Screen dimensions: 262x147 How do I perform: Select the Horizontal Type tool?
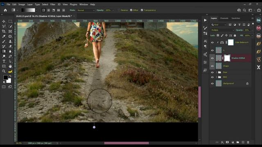4,61
